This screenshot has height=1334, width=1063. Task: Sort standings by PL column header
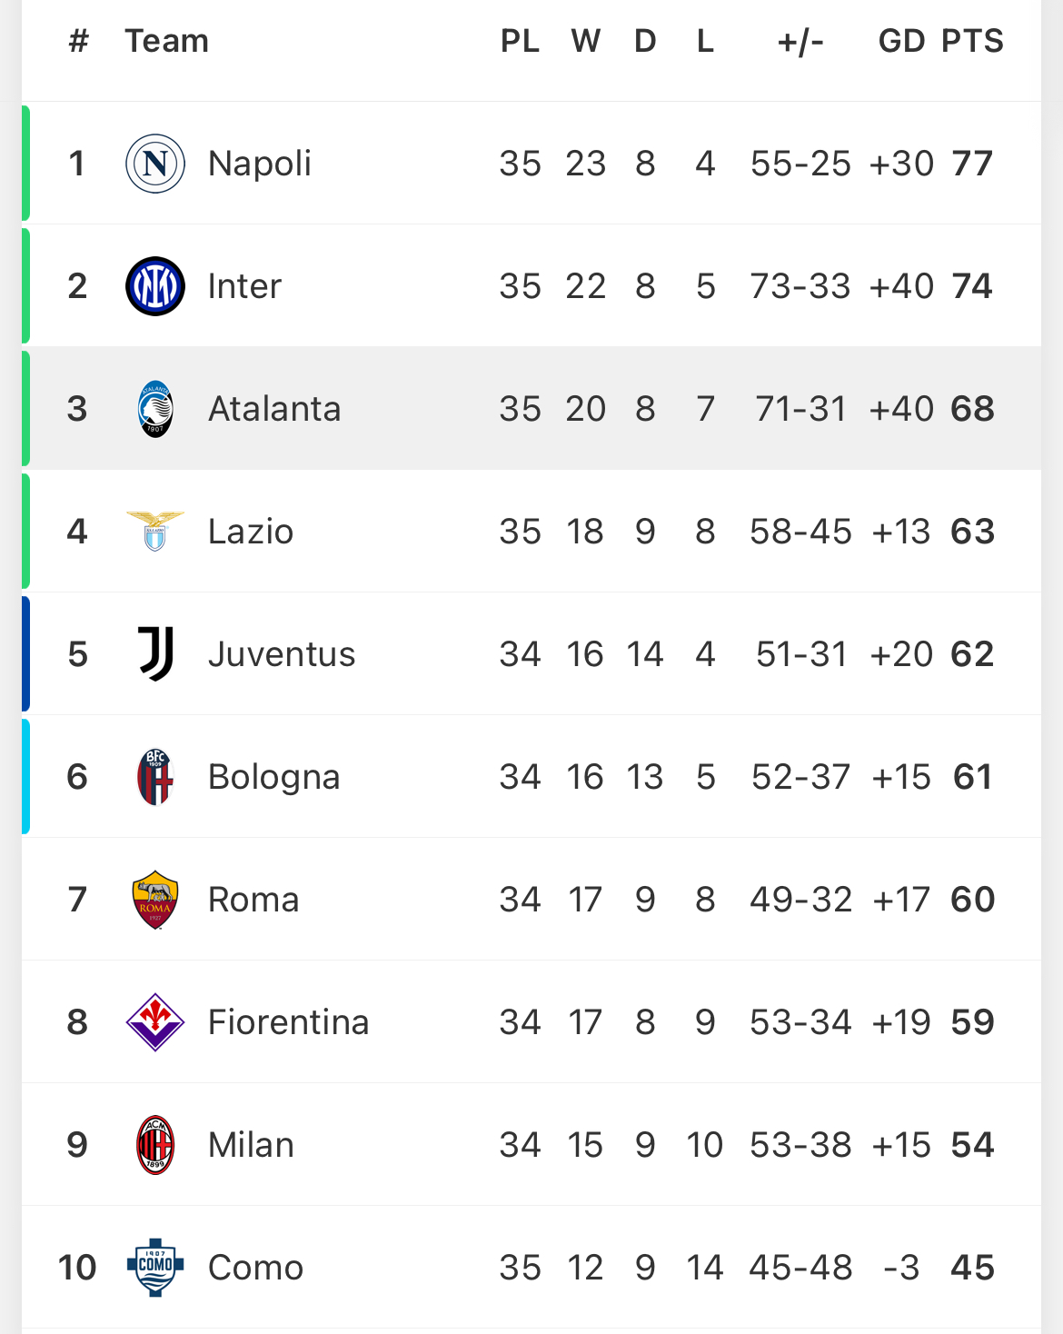pos(521,41)
